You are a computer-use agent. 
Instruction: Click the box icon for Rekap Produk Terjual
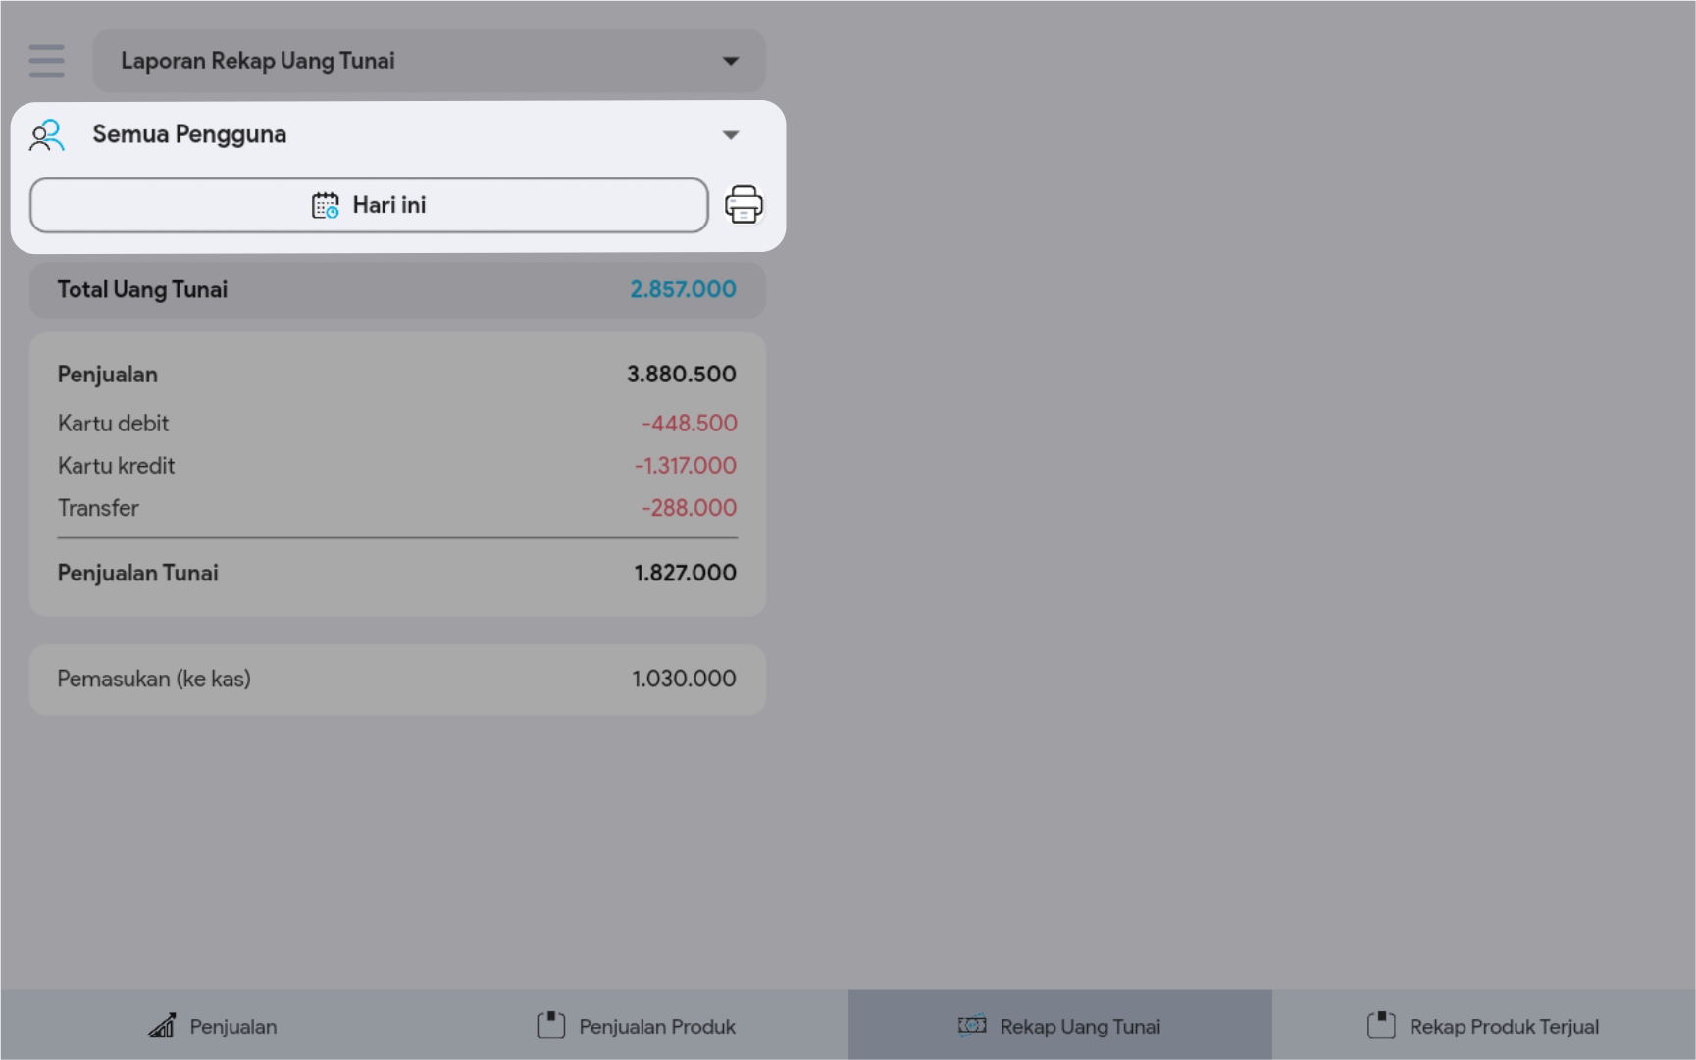point(1381,1026)
